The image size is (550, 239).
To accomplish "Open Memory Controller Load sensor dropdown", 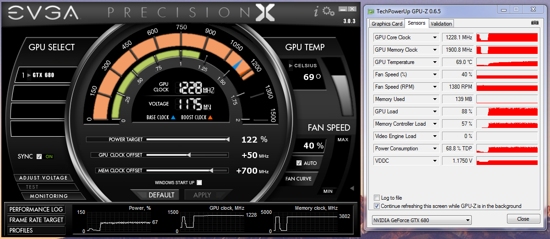I will [x=435, y=124].
